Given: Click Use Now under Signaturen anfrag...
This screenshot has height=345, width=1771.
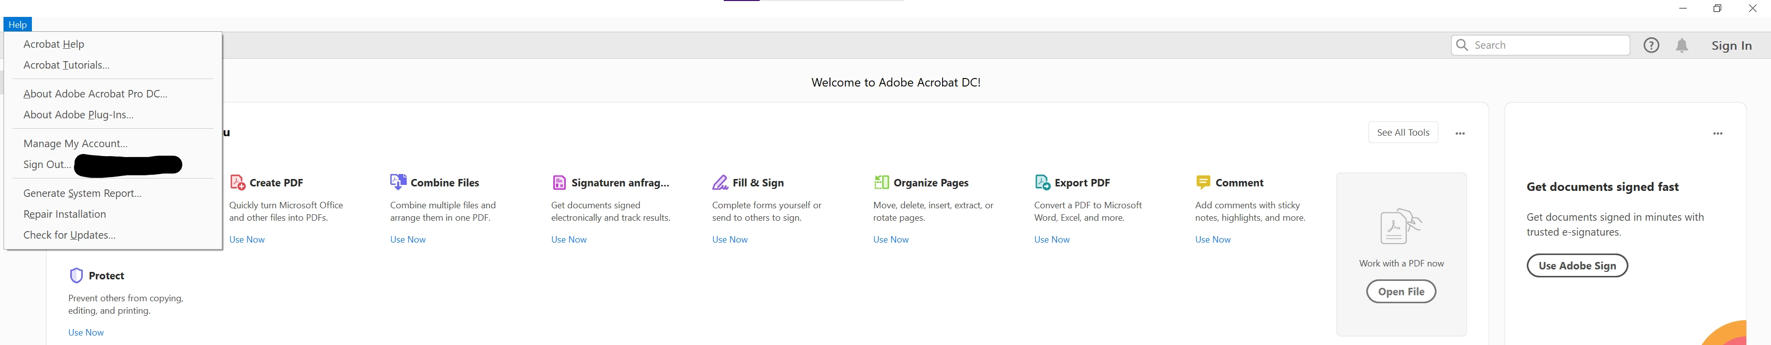Looking at the screenshot, I should (x=569, y=240).
